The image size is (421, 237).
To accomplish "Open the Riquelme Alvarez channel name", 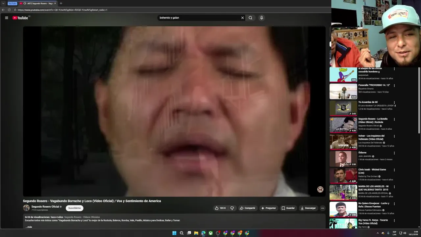I will pos(366,89).
